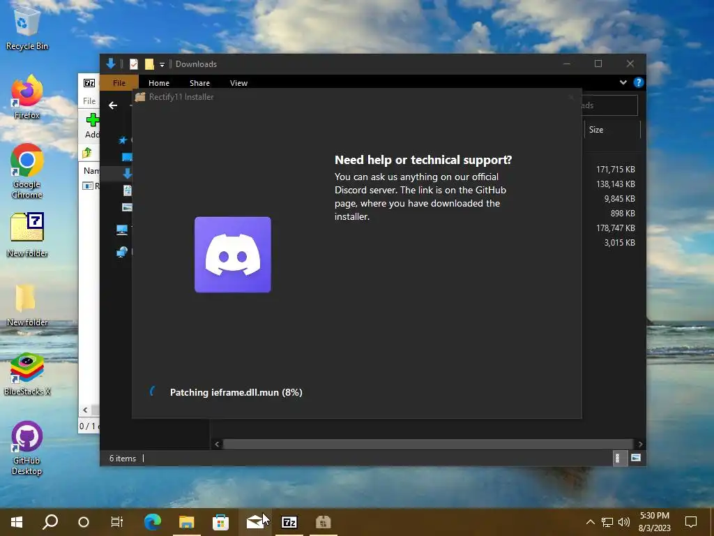Screen dimensions: 714x536
Task: Open the Home ribbon tab in Explorer
Action: pos(159,83)
